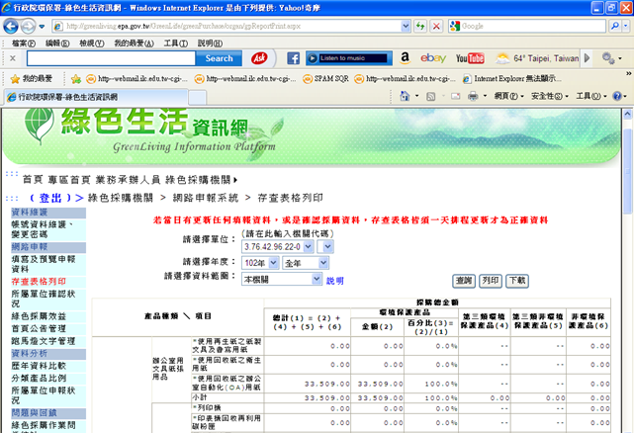Click the 列印 print button
Viewport: 634px width, 433px height.
(x=491, y=281)
